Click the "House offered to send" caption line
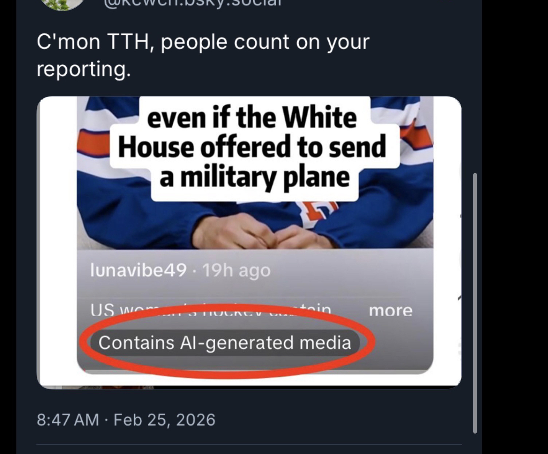 252,146
